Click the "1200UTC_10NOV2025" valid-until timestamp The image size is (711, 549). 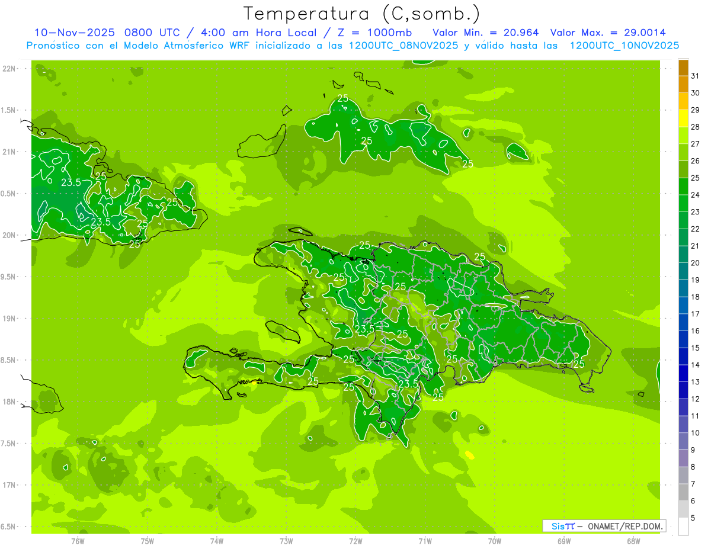[624, 46]
